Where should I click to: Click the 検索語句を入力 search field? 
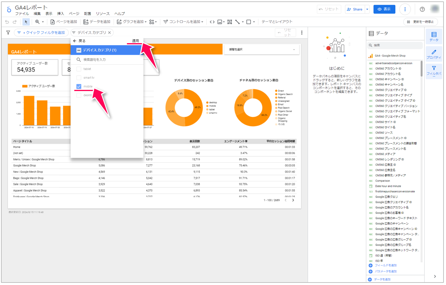(x=107, y=60)
